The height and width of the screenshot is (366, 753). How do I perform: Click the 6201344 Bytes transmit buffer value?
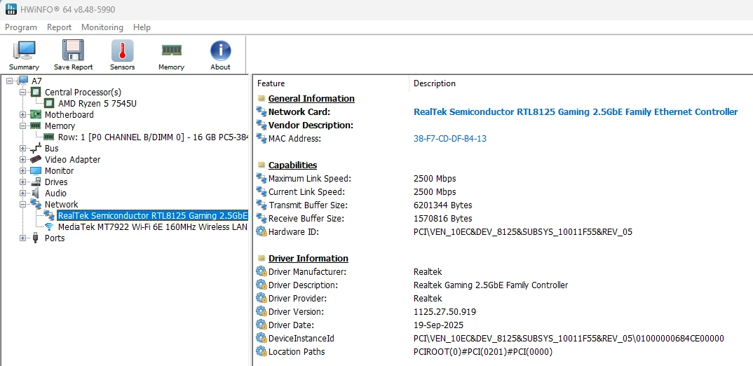pyautogui.click(x=443, y=205)
